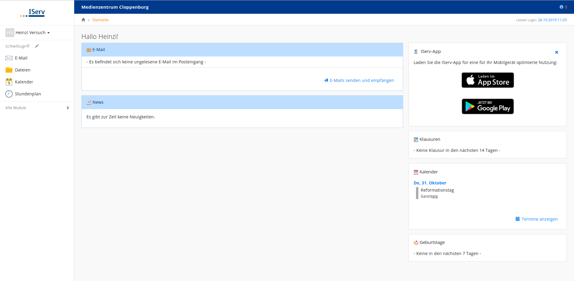This screenshot has height=281, width=574.
Task: Click the IServ logo
Action: tap(33, 13)
